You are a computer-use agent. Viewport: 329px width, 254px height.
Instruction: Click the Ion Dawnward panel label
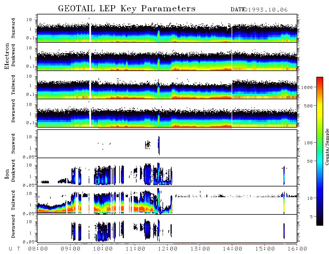point(13,226)
